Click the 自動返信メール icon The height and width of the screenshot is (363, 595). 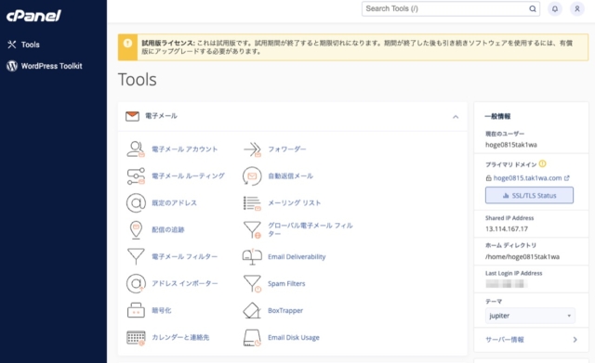252,176
